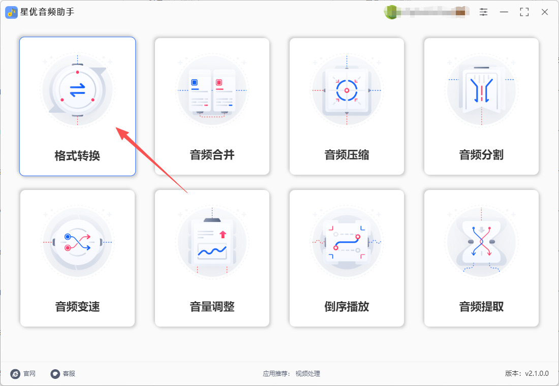Open the 格式转换 format conversion icon
The height and width of the screenshot is (386, 559).
(77, 90)
